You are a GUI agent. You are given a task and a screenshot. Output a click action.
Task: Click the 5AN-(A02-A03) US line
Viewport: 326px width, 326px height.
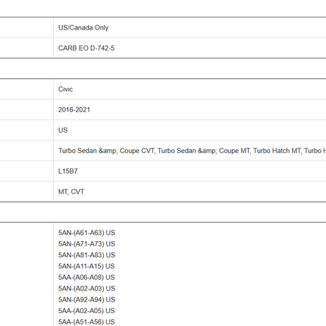(86, 288)
